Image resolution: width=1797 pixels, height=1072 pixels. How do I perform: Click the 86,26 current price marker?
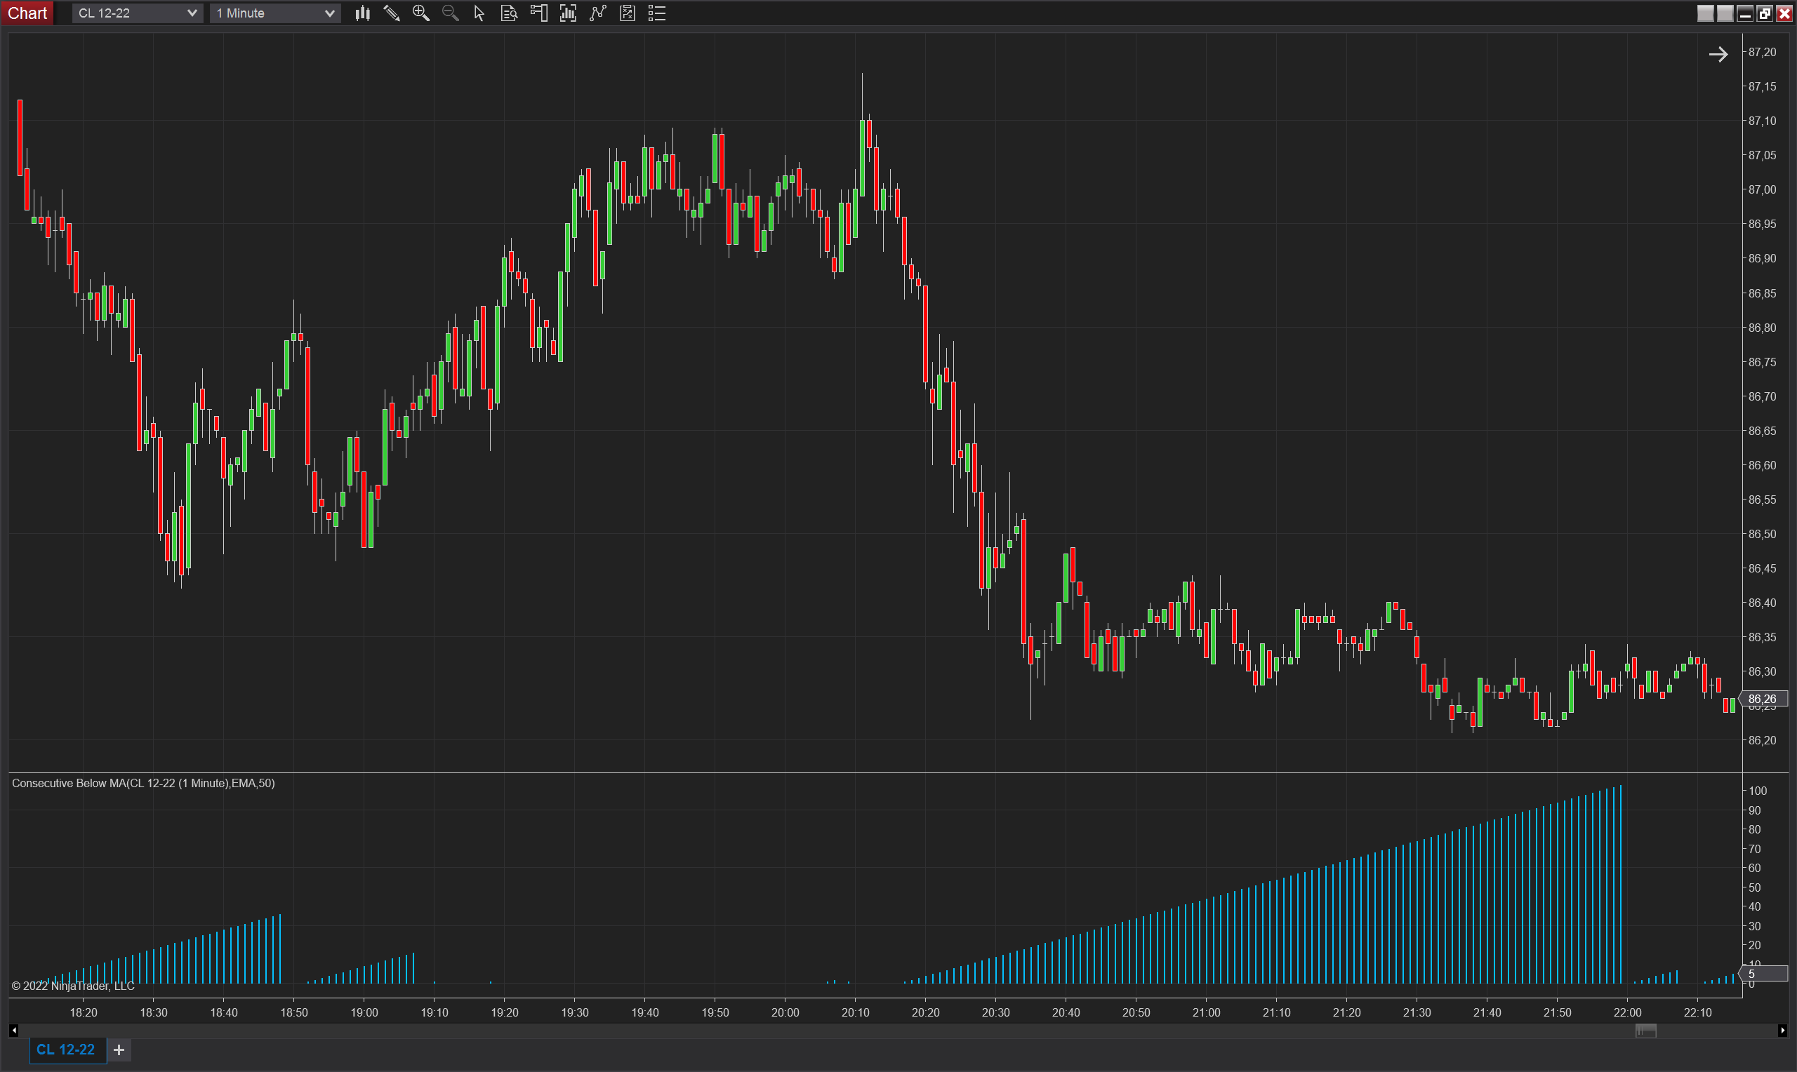[1764, 699]
